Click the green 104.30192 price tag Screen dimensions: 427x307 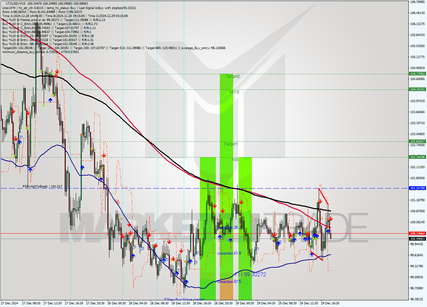[417, 89]
